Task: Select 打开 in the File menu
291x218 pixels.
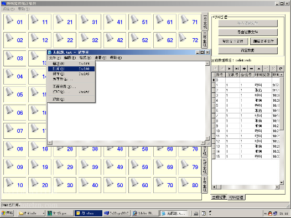Action: (71, 69)
